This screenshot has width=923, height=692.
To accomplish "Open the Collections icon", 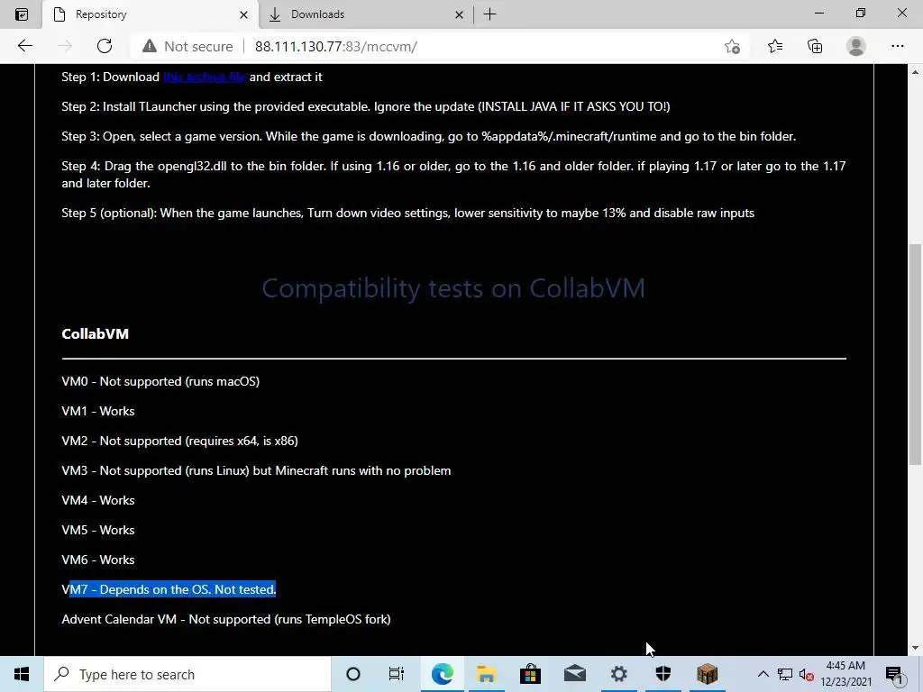I will click(x=815, y=46).
